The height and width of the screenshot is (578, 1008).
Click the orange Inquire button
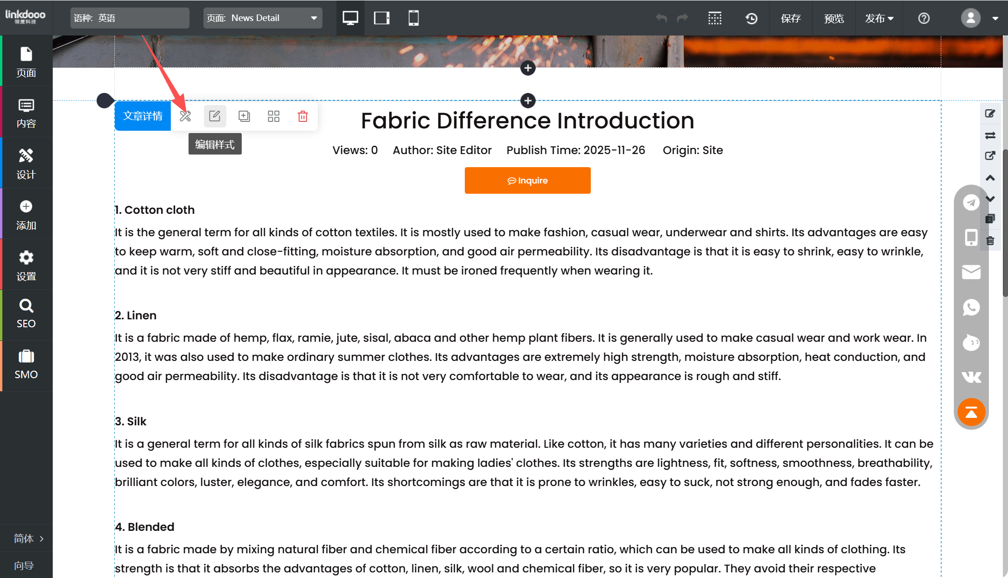click(527, 181)
